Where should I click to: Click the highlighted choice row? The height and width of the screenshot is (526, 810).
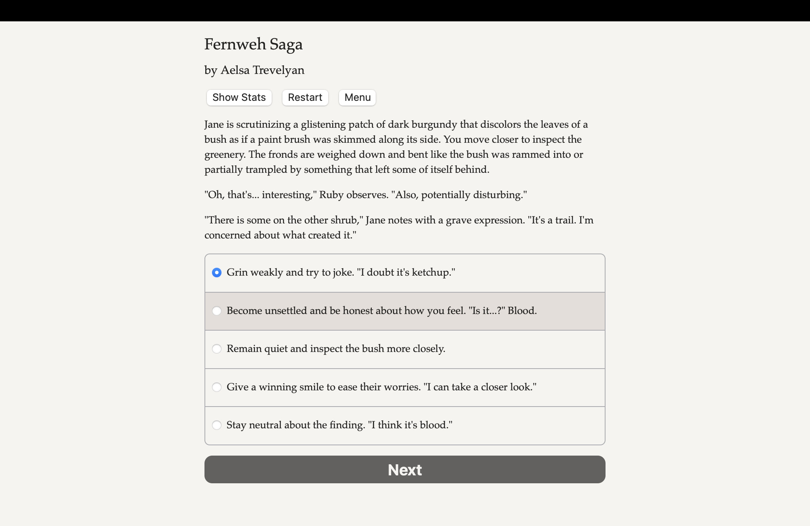click(x=405, y=311)
